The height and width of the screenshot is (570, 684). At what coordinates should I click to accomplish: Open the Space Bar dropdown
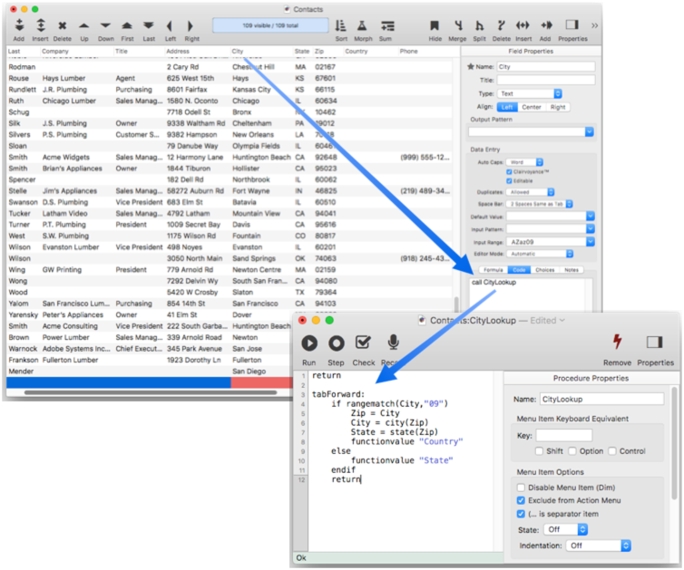(539, 204)
